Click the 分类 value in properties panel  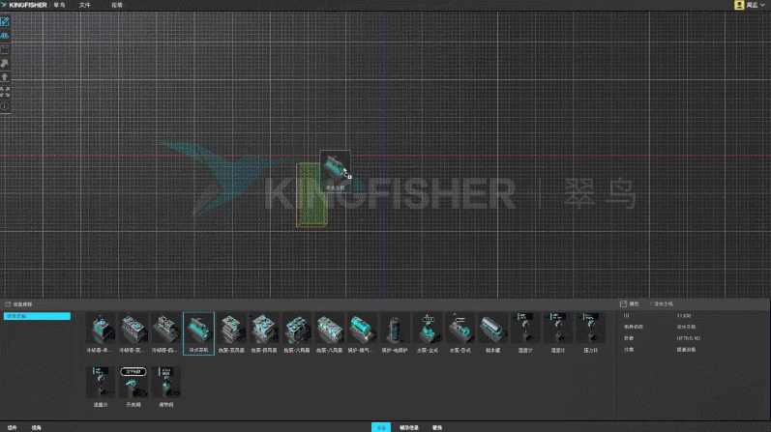(686, 350)
